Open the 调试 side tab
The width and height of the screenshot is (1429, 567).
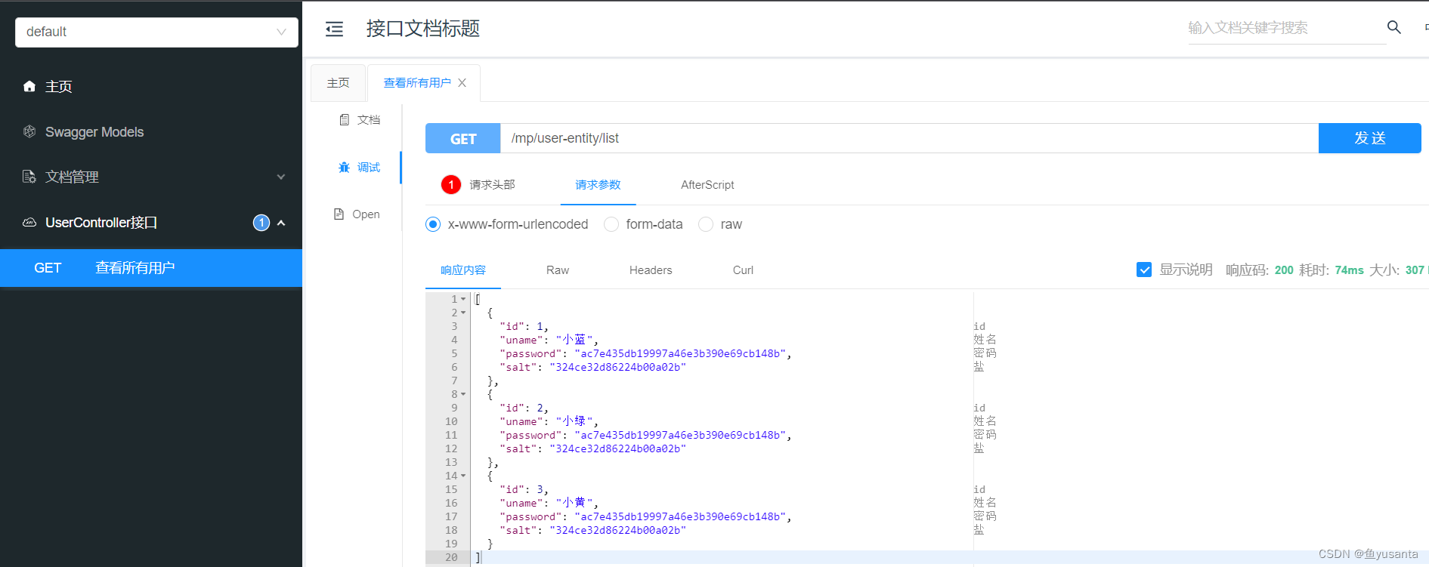(360, 167)
